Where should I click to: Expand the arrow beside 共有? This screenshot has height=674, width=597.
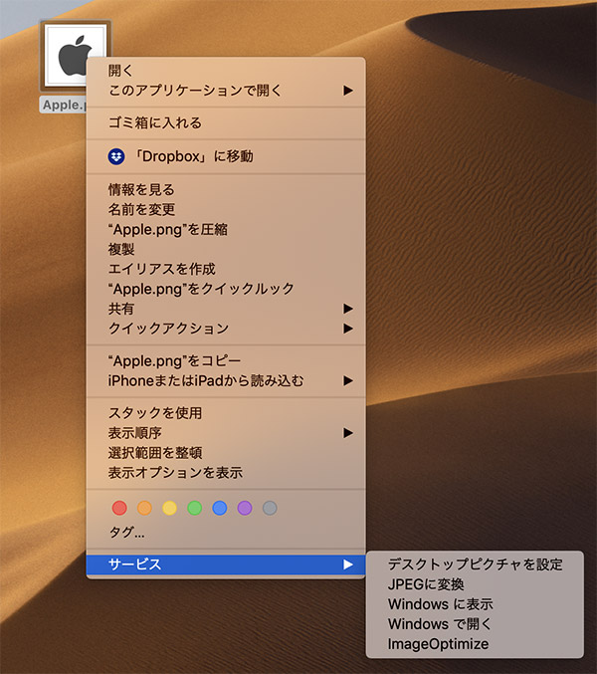coord(348,309)
